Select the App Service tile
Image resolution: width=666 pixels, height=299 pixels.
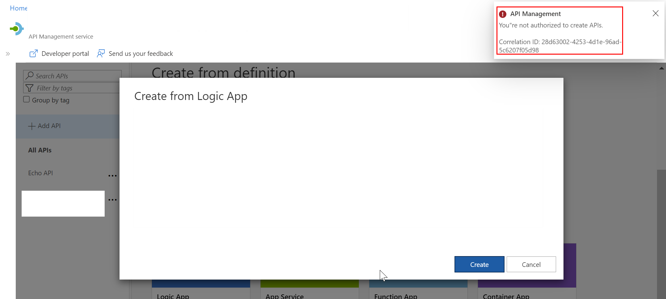click(310, 289)
